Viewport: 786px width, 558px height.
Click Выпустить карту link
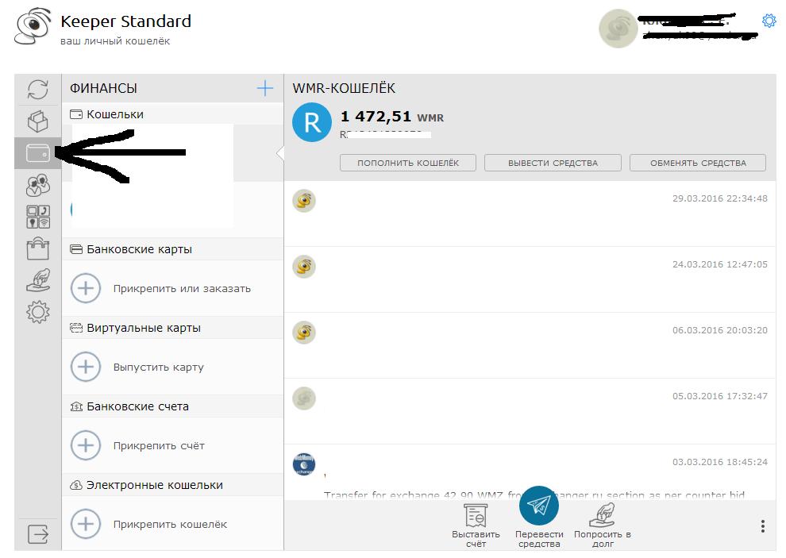pyautogui.click(x=159, y=368)
